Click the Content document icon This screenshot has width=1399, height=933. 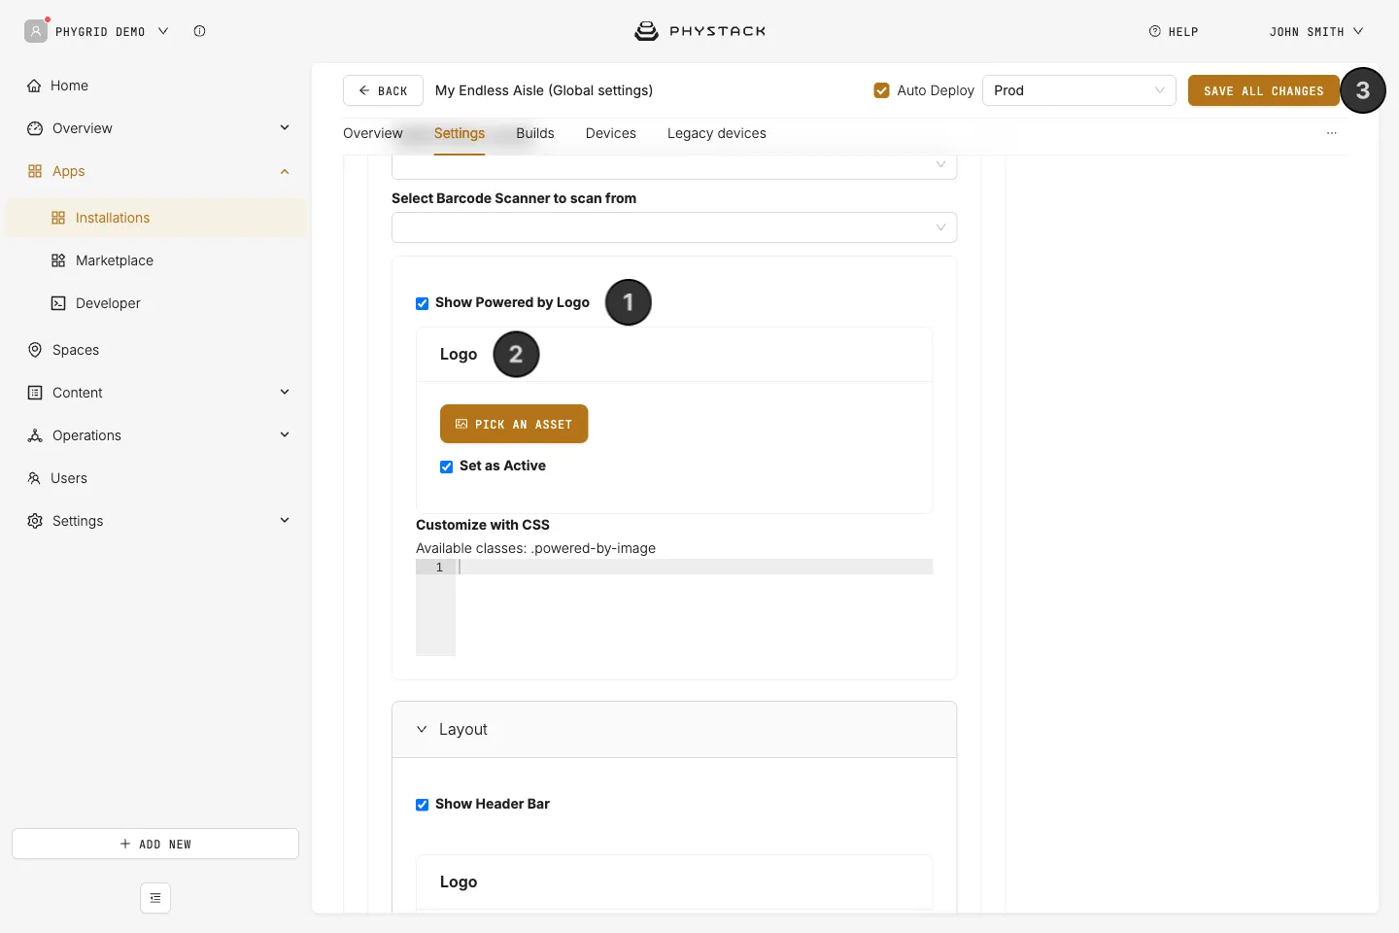35,393
